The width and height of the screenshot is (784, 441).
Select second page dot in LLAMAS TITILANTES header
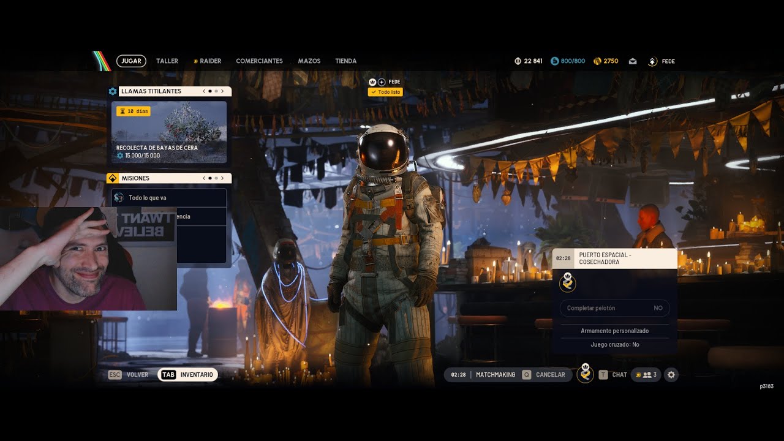pos(216,91)
